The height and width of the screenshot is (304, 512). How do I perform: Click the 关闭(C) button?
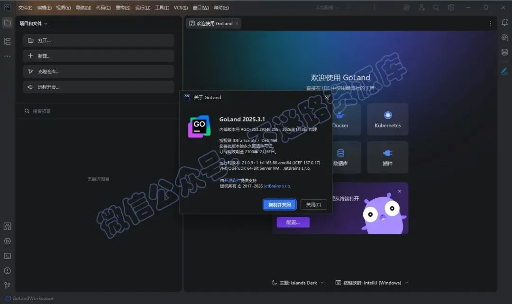point(313,205)
